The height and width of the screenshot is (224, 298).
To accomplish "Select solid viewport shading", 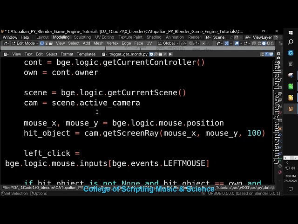I will click(264, 43).
